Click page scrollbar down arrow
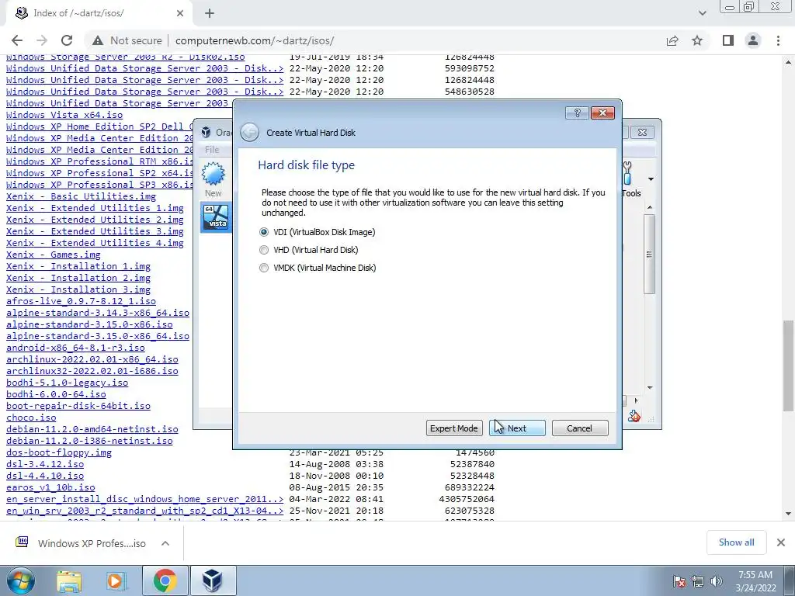The image size is (795, 596). point(789,514)
